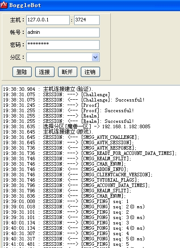Select log line [CMSG_REALM_SPLIT]
The width and height of the screenshot is (180, 248).
click(x=67, y=159)
